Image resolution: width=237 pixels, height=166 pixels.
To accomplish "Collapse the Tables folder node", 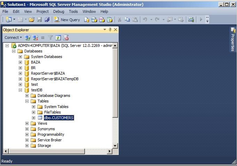I will pos(27,101).
